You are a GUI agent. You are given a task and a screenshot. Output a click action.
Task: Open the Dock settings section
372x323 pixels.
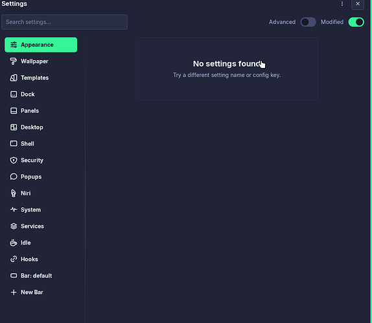(41, 95)
